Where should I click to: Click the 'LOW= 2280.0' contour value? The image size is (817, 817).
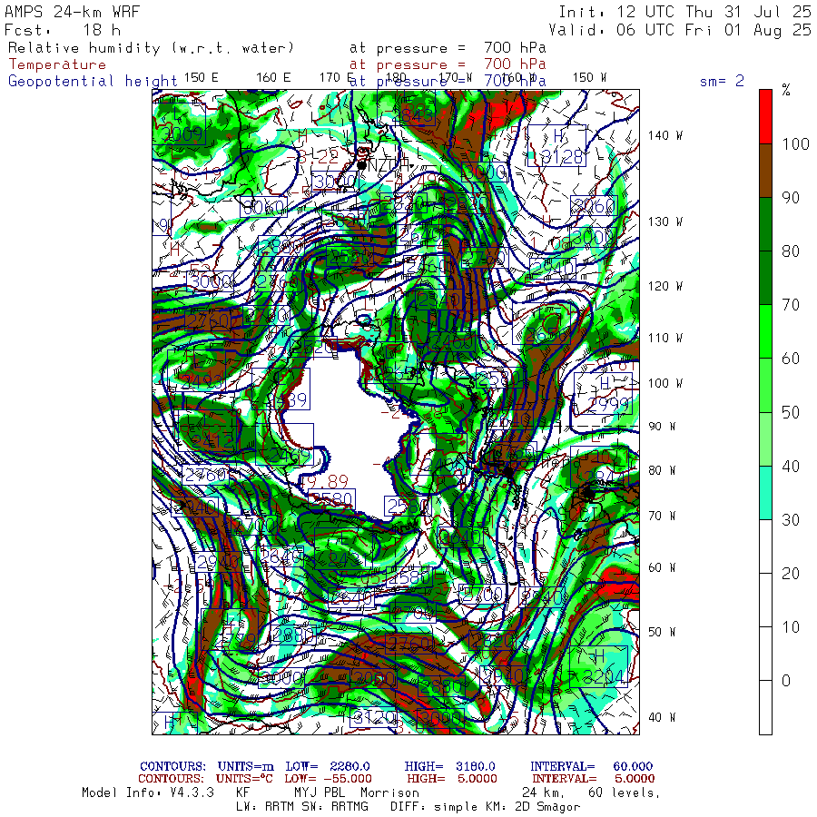[x=328, y=766]
